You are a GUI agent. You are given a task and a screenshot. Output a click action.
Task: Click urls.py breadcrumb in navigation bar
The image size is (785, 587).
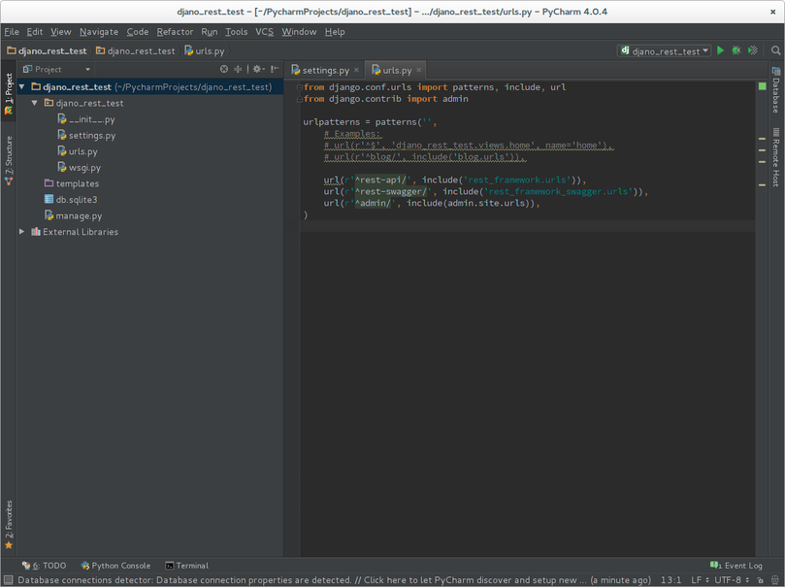(x=205, y=50)
